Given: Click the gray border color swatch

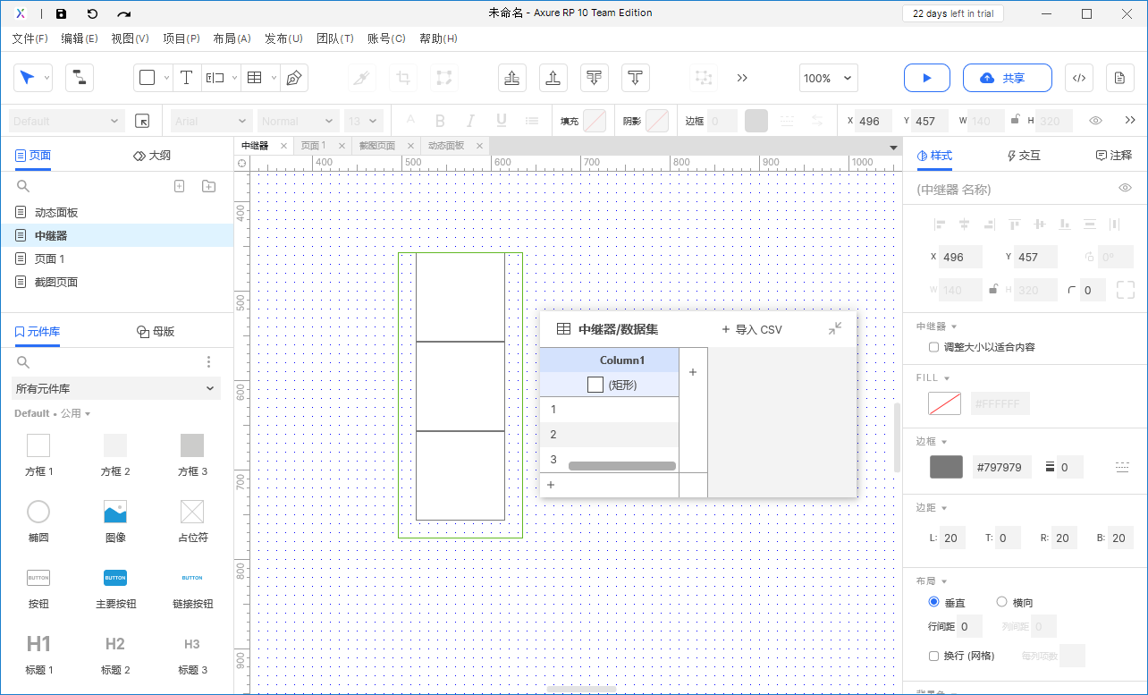Looking at the screenshot, I should point(947,467).
